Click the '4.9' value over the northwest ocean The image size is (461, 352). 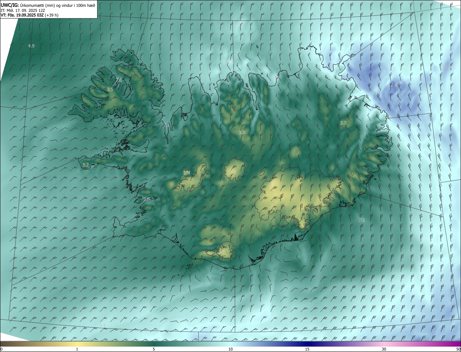pos(31,46)
